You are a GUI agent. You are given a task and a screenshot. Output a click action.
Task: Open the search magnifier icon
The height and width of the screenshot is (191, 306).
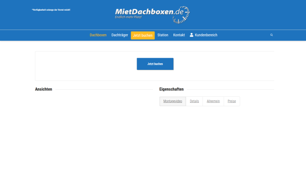[271, 35]
